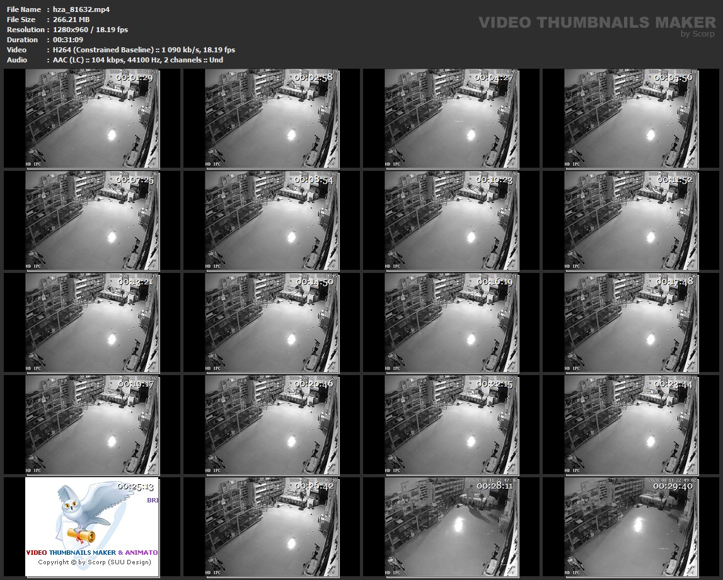Open the thumbnail at timestamp 00:01:29
The height and width of the screenshot is (580, 723).
92,119
